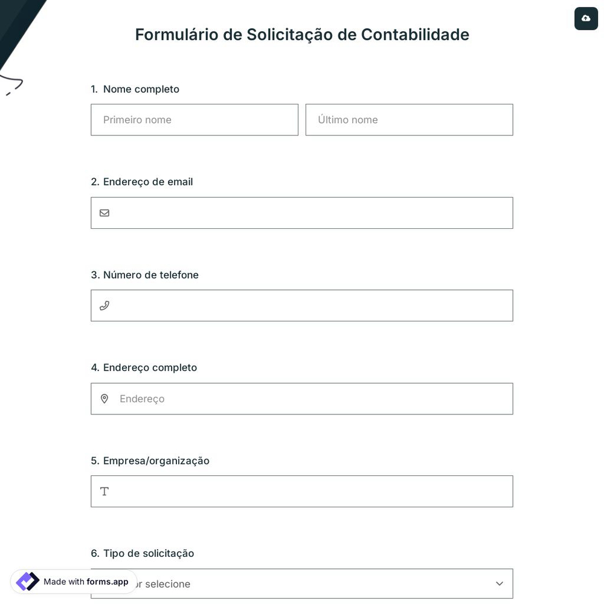The width and height of the screenshot is (604, 604).
Task: Click the cloud upload icon top right
Action: pos(586,18)
